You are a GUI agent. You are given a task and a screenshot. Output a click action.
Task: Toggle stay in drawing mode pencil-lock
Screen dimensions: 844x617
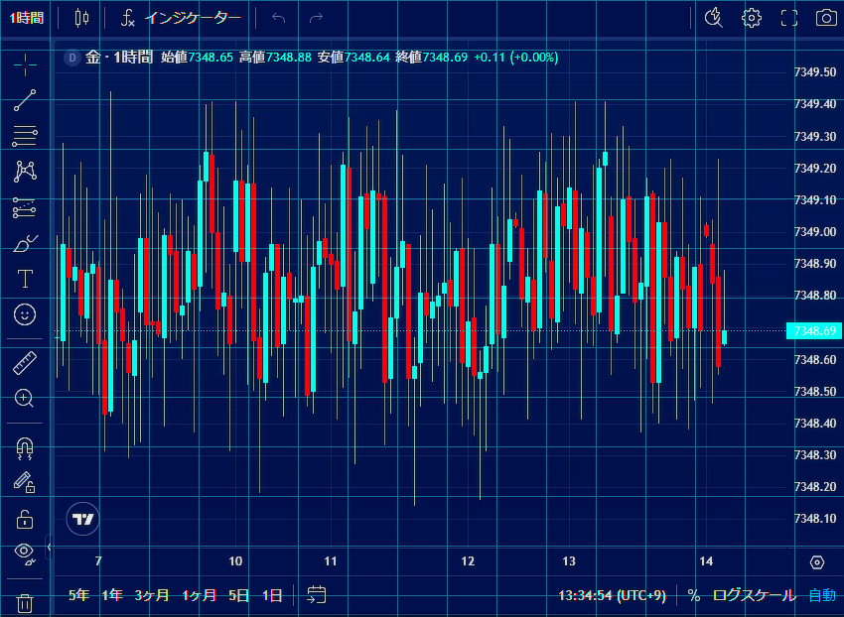pyautogui.click(x=25, y=482)
